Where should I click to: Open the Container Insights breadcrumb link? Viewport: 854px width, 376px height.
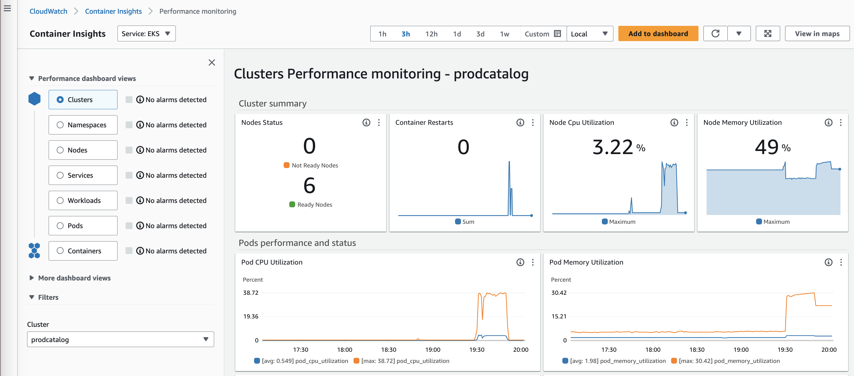click(113, 11)
